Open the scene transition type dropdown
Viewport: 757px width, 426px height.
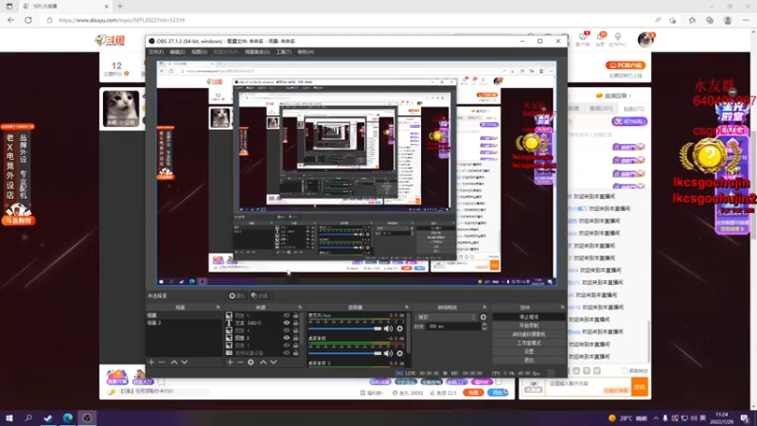coord(447,317)
